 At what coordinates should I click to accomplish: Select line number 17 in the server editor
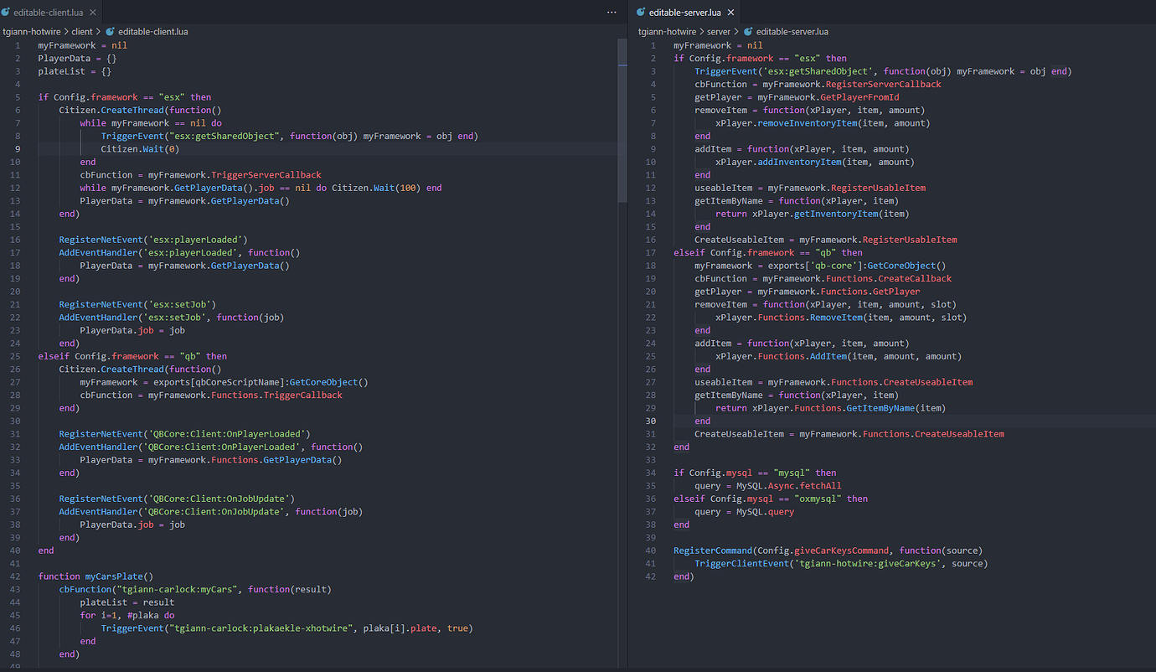click(x=651, y=252)
